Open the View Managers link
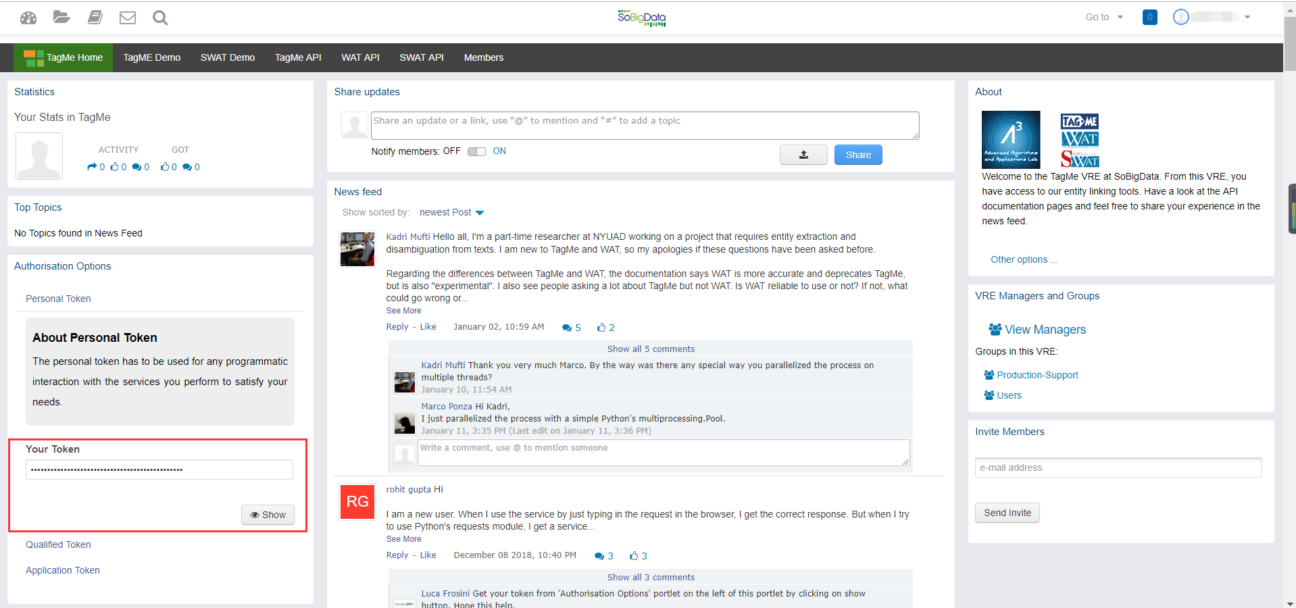The width and height of the screenshot is (1296, 608). pyautogui.click(x=1045, y=329)
